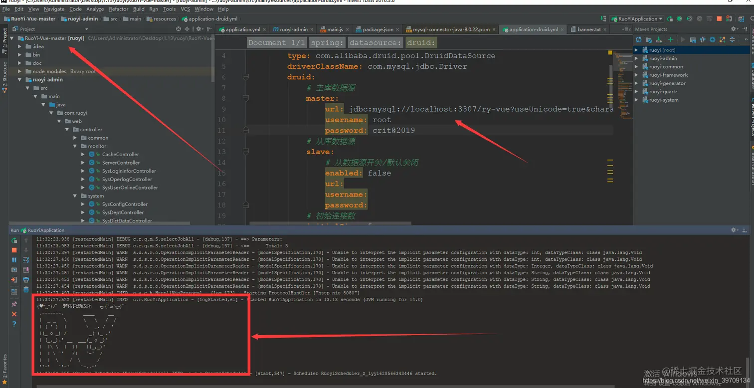This screenshot has height=388, width=754.
Task: Open the Favorites side tab
Action: (4, 370)
